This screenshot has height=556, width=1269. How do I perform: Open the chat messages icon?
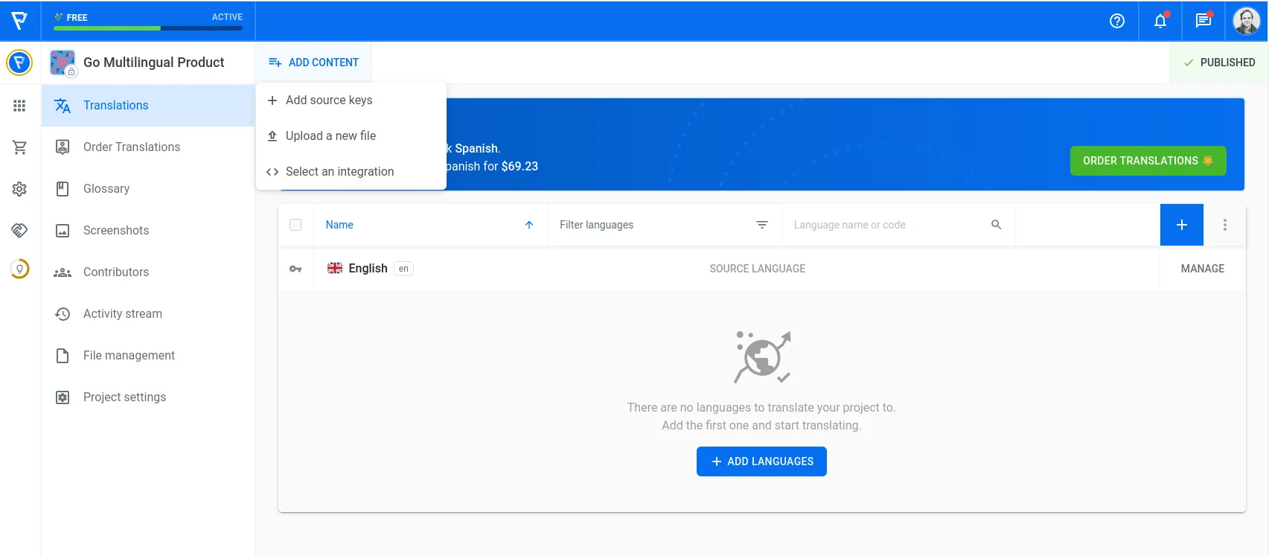pyautogui.click(x=1203, y=21)
